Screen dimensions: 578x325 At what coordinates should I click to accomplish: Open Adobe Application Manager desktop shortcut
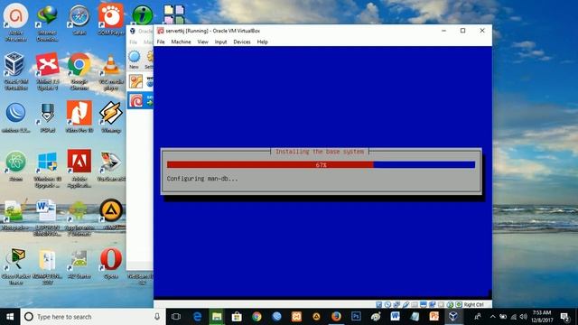(x=79, y=169)
